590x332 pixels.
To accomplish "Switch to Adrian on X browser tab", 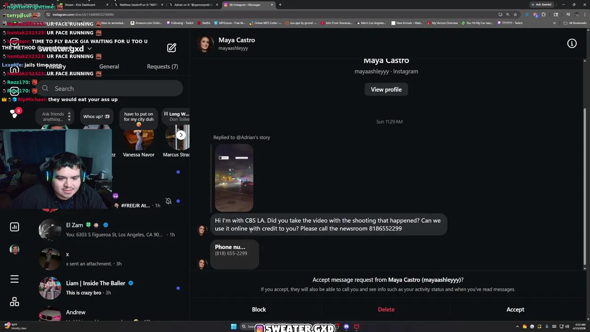I will (193, 5).
